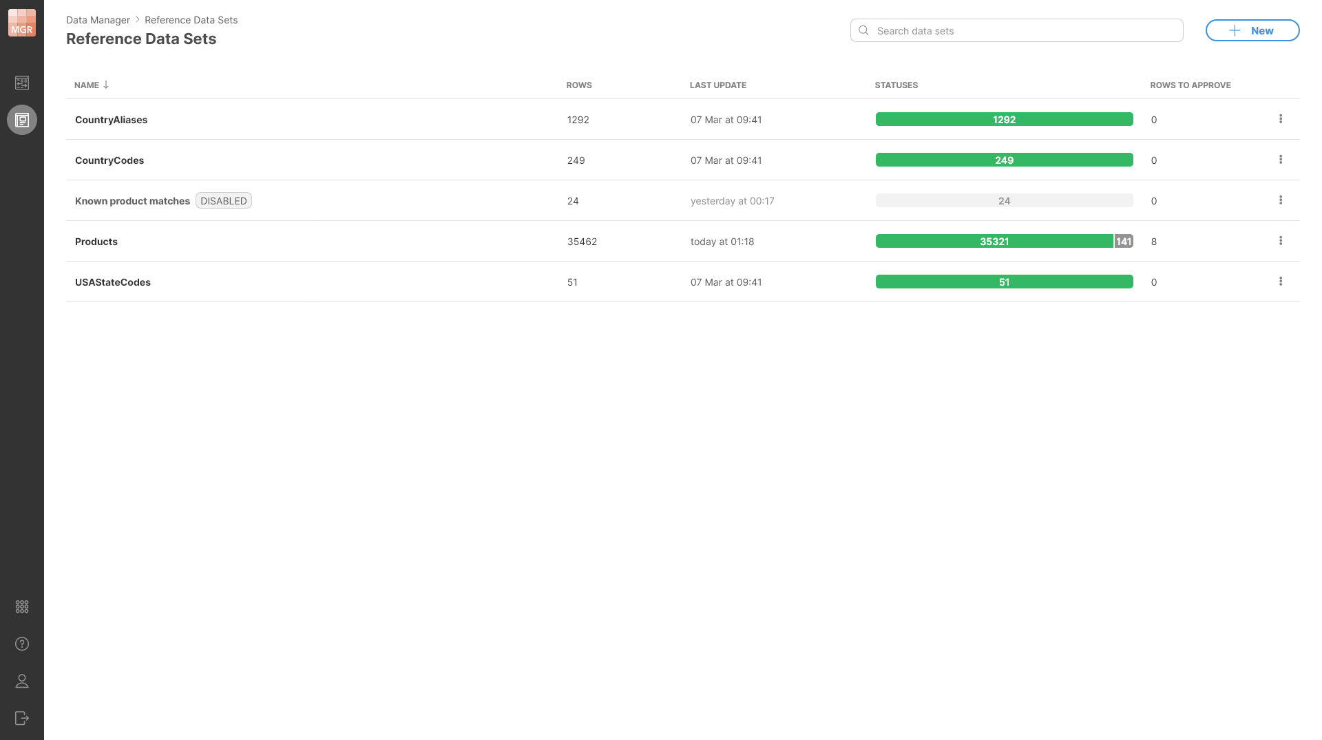1322x740 pixels.
Task: Open the kebab menu for Products
Action: tap(1281, 241)
